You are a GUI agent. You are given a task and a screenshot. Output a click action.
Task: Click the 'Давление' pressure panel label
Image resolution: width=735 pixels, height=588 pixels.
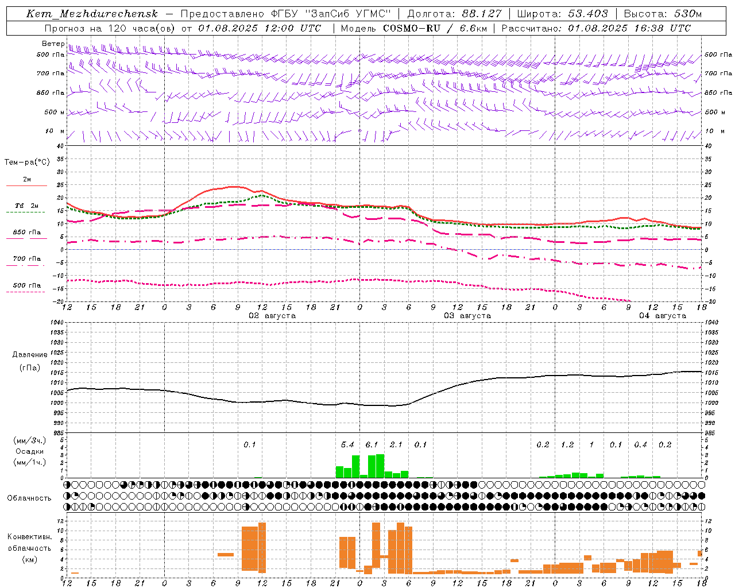coord(30,355)
